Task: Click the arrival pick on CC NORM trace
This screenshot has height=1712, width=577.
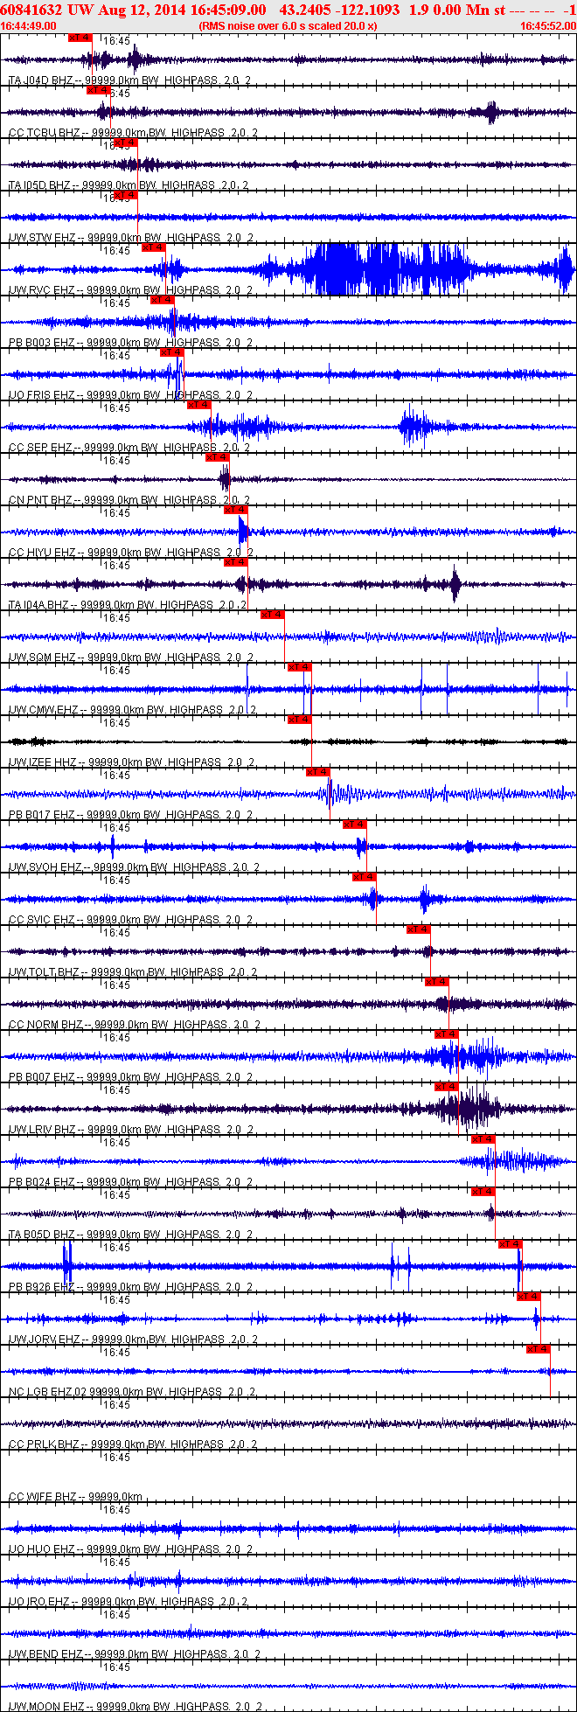Action: click(437, 982)
